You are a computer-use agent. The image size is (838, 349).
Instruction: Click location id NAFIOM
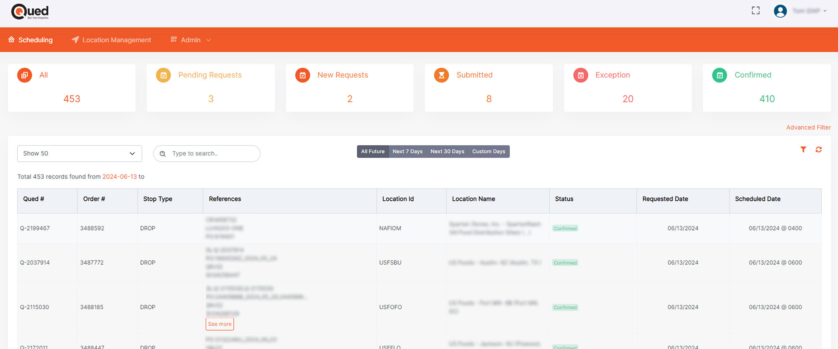[x=390, y=228]
